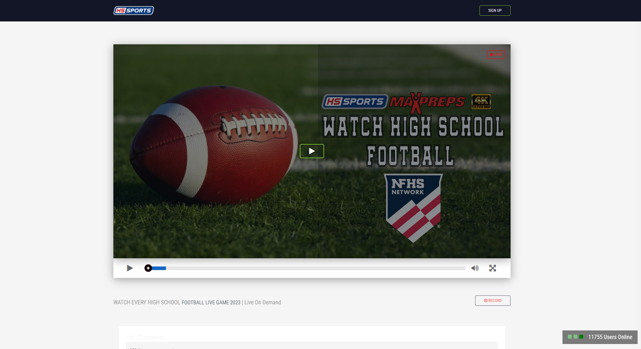Click HS Sports logo inside the video

click(354, 102)
